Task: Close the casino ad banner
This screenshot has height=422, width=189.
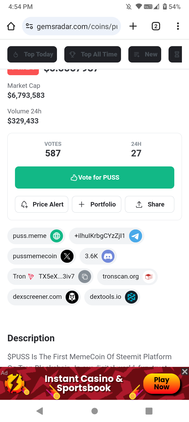Action: 185,372
